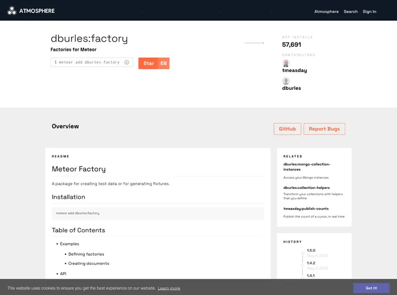Open the Atmosphere nav item
The image size is (397, 295).
[x=327, y=12]
